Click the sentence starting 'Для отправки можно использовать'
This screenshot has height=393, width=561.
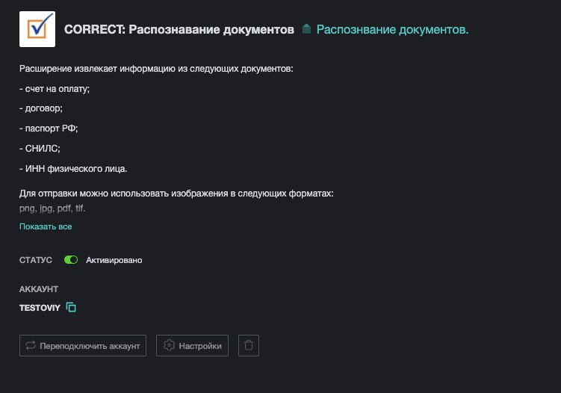point(176,194)
